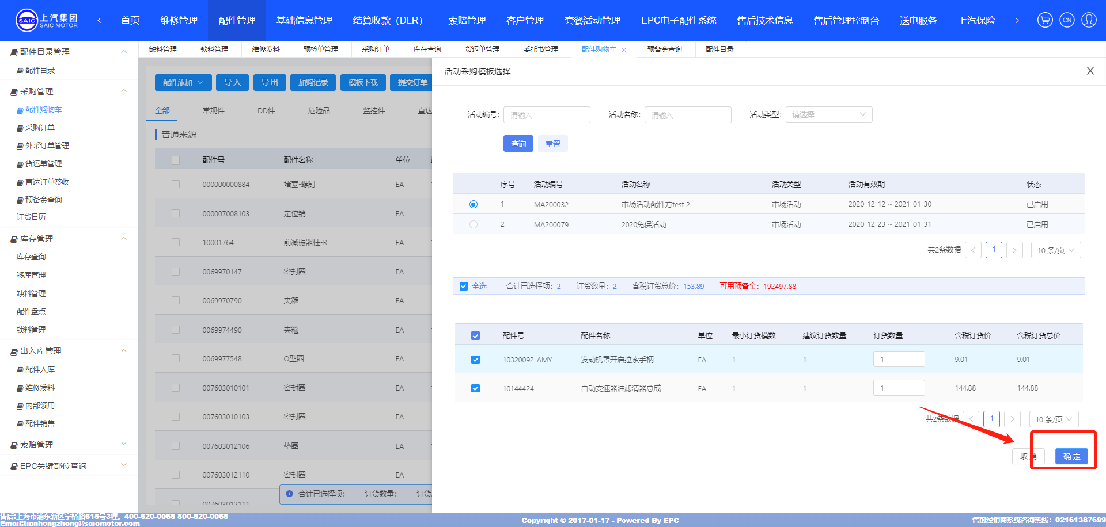Focus the 活动名称 input field
Screen dimensions: 1106x527
click(x=688, y=114)
